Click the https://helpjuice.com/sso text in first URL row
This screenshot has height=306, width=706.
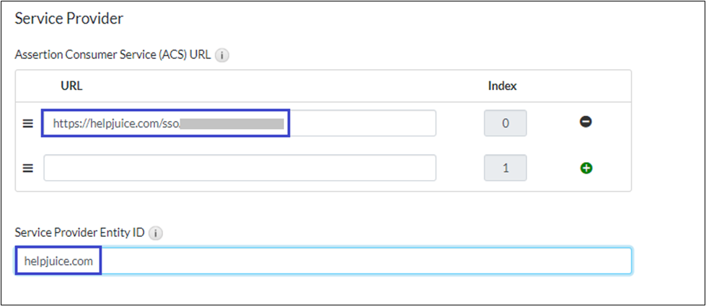point(115,123)
